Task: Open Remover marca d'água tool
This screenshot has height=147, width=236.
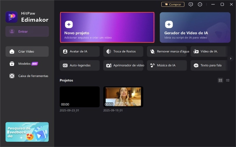Action: [x=167, y=51]
